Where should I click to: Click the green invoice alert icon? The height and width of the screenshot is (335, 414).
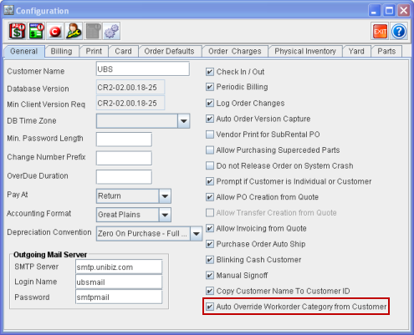(x=36, y=31)
